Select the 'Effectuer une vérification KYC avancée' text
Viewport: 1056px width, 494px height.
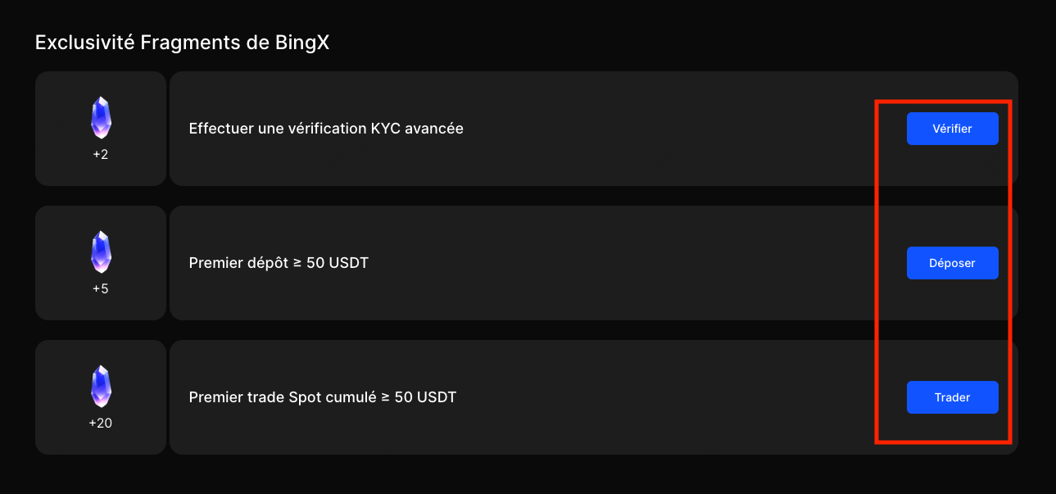pyautogui.click(x=326, y=129)
